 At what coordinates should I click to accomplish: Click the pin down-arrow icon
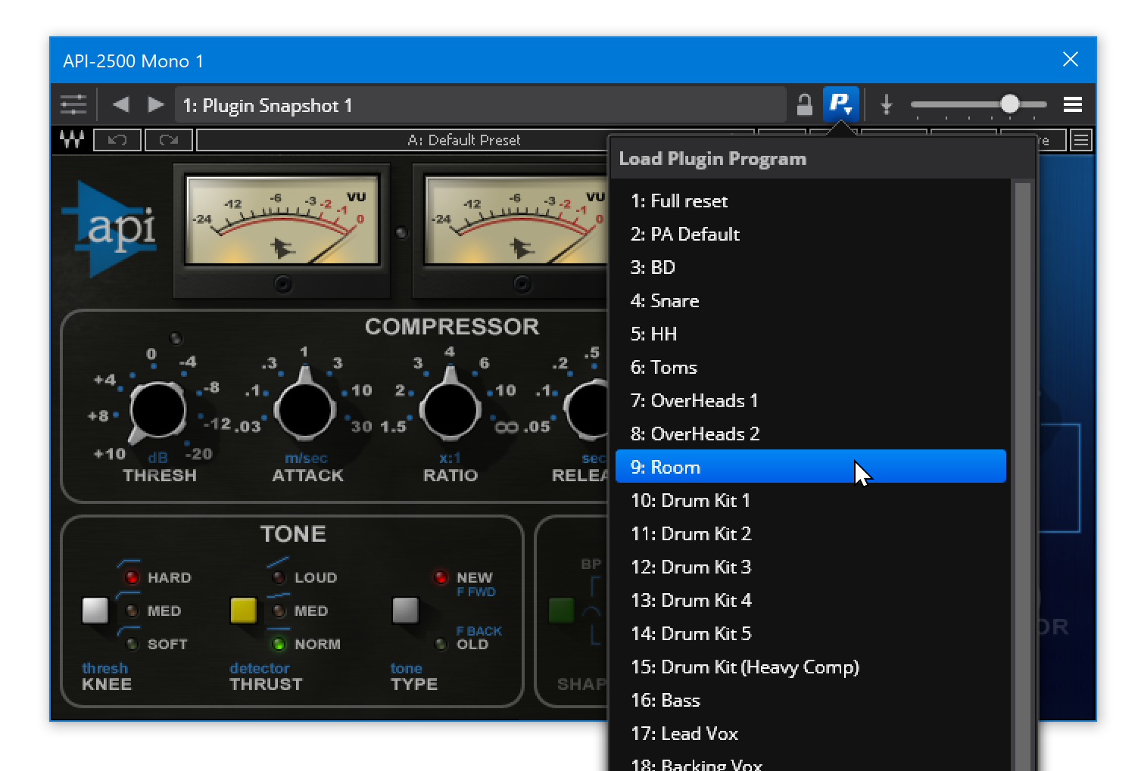887,104
